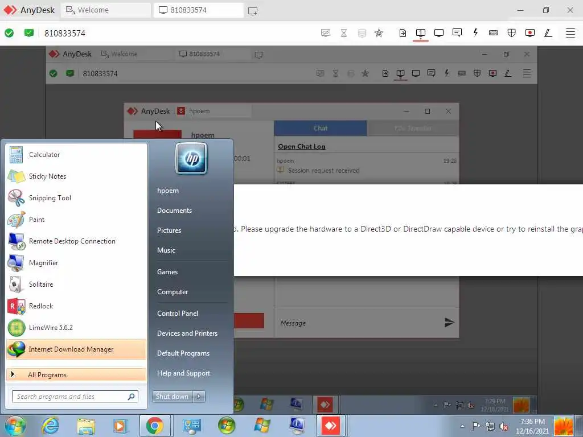Open Computer from the Start menu right pane

[173, 292]
